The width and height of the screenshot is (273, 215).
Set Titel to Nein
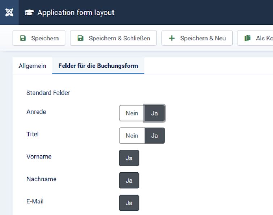[x=132, y=136]
